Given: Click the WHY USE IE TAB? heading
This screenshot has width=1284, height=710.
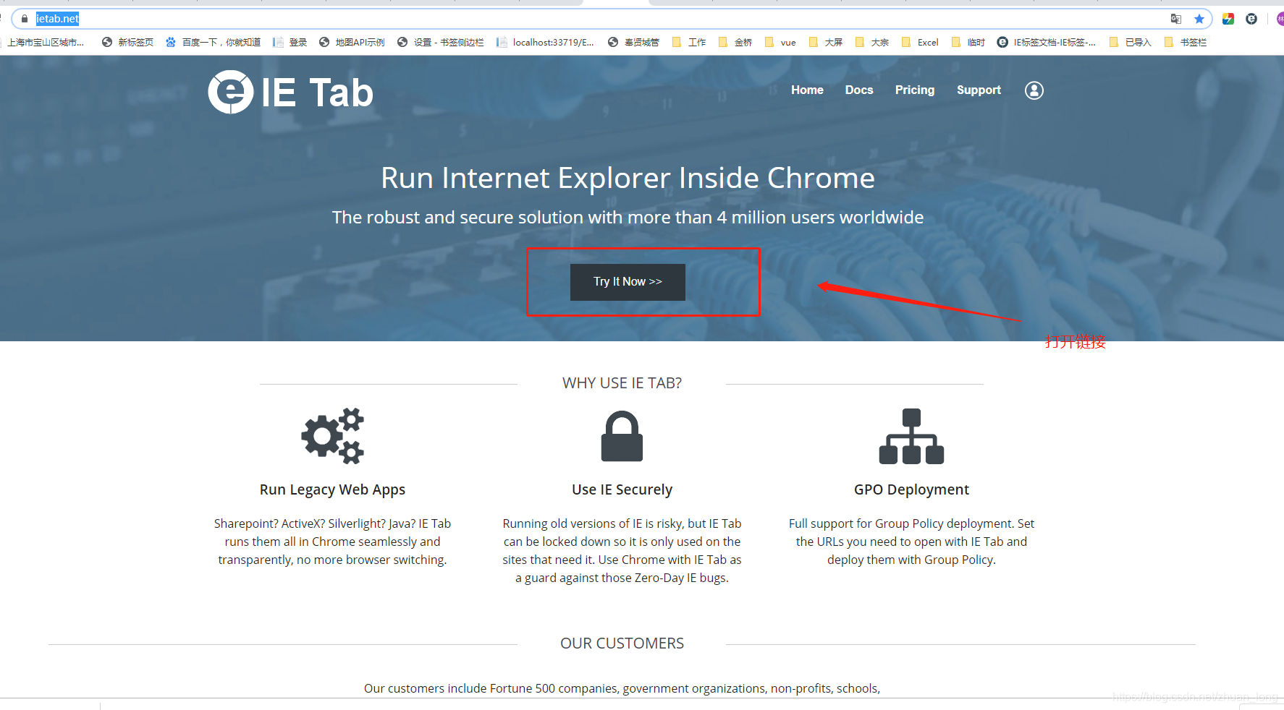Looking at the screenshot, I should pyautogui.click(x=622, y=383).
